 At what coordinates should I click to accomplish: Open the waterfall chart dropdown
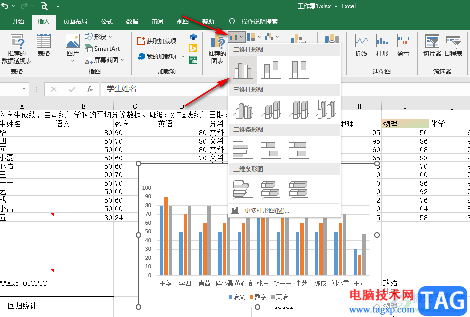(x=272, y=37)
